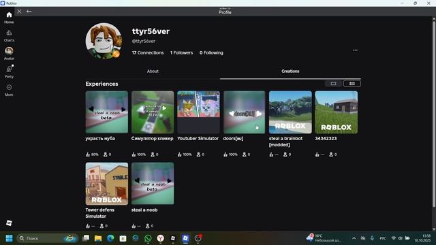Click the Tower defens Simulator title

point(100,213)
